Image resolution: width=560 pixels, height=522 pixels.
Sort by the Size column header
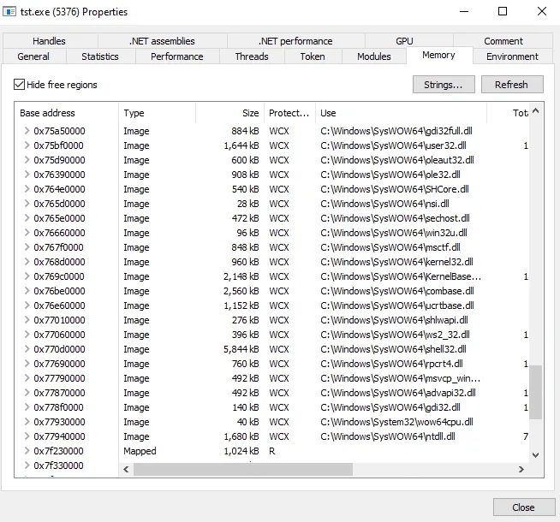(x=229, y=113)
